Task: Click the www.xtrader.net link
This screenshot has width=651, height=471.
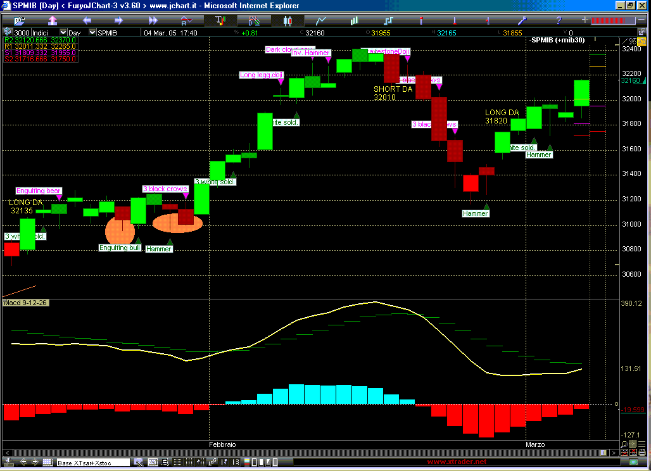Action: coord(457,462)
